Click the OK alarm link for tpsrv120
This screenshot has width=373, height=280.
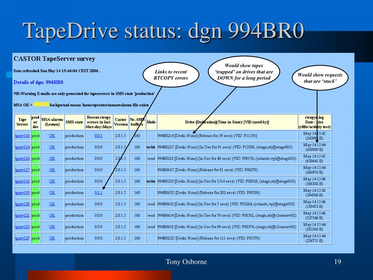(52, 204)
